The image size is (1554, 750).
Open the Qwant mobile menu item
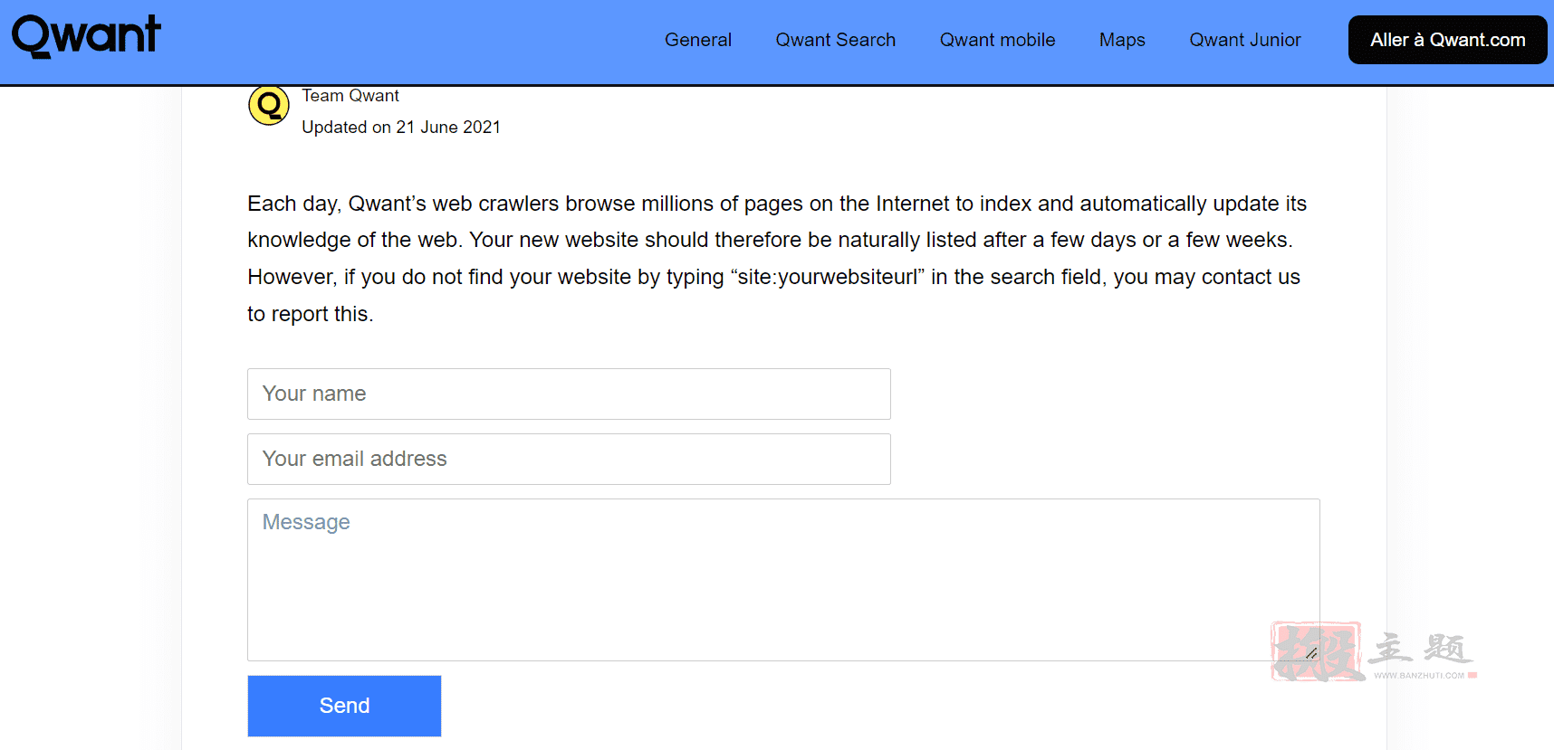[997, 40]
